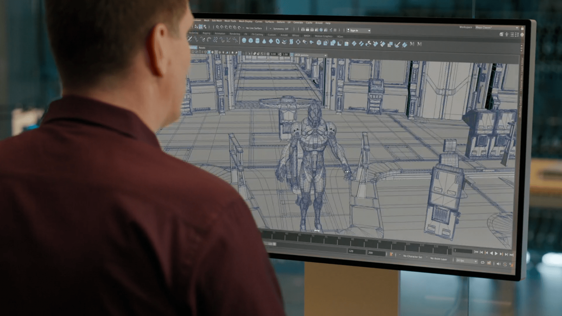562x316 pixels.
Task: Switch to the FX Caching shelf tab
Action: point(257,34)
